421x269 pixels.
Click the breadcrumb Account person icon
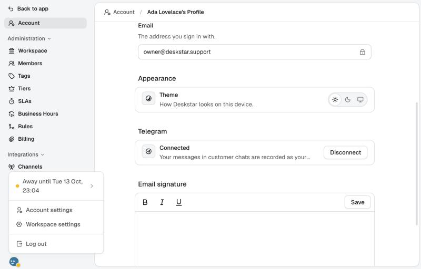click(x=107, y=12)
